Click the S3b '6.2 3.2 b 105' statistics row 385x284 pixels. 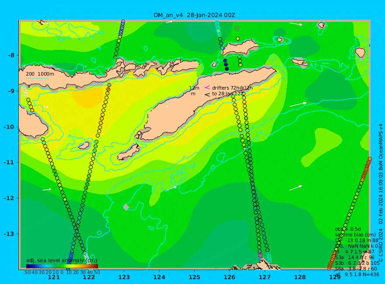[357, 263]
